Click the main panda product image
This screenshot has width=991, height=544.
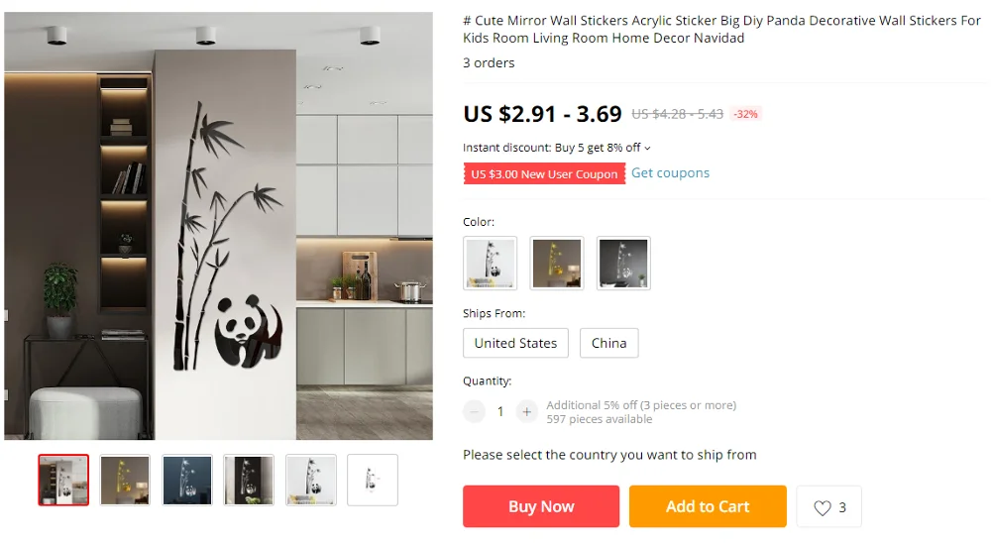[219, 226]
